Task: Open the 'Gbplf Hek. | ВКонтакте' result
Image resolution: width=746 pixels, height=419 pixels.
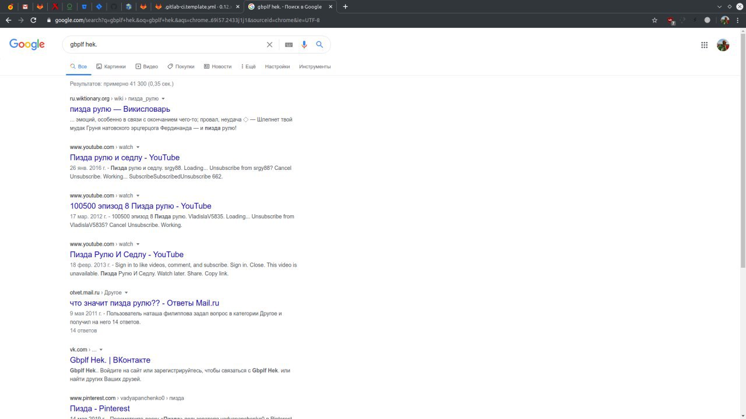Action: tap(110, 360)
